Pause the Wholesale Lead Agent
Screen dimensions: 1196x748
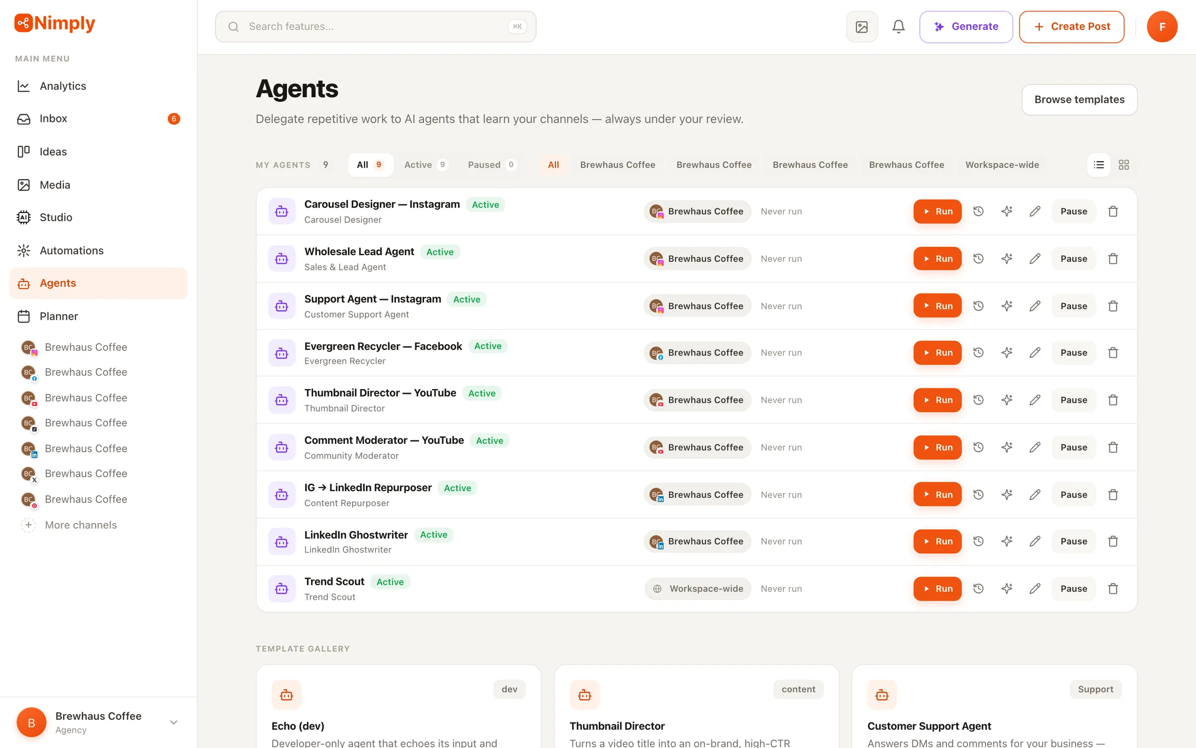[1073, 259]
